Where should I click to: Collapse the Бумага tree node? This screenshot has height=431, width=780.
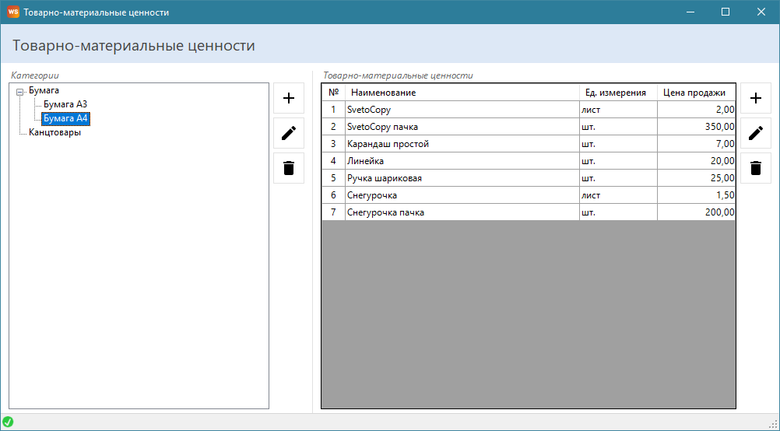(19, 91)
